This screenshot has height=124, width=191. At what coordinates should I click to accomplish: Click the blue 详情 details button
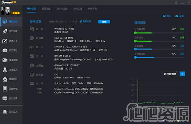tap(104, 22)
